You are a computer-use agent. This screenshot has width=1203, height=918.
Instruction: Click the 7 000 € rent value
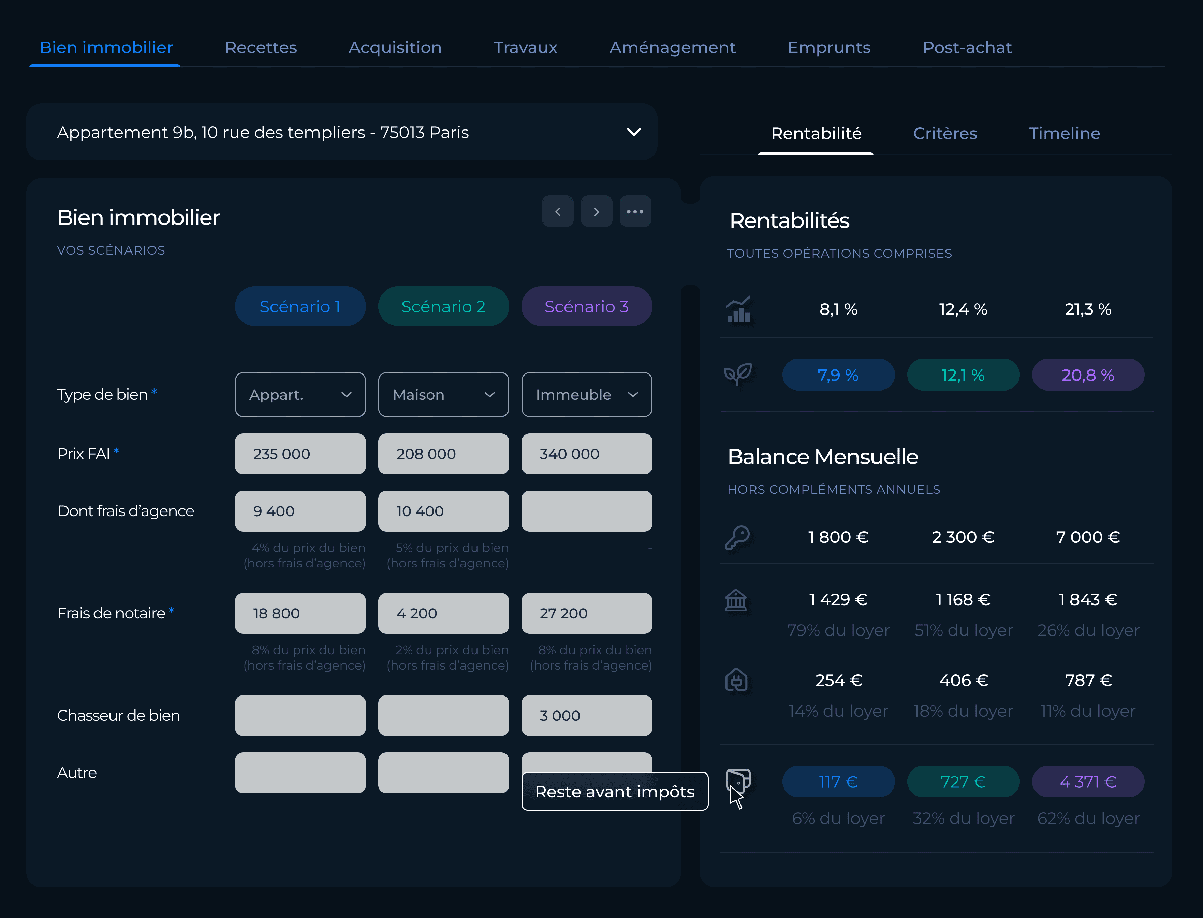(1088, 538)
